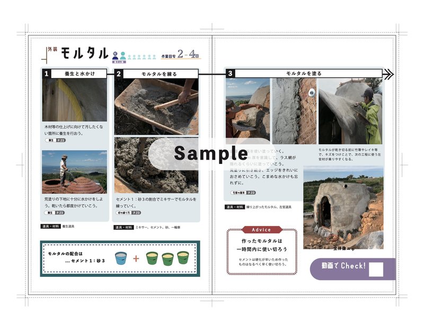
Task: Click the red Advice label
Action: pos(261,230)
